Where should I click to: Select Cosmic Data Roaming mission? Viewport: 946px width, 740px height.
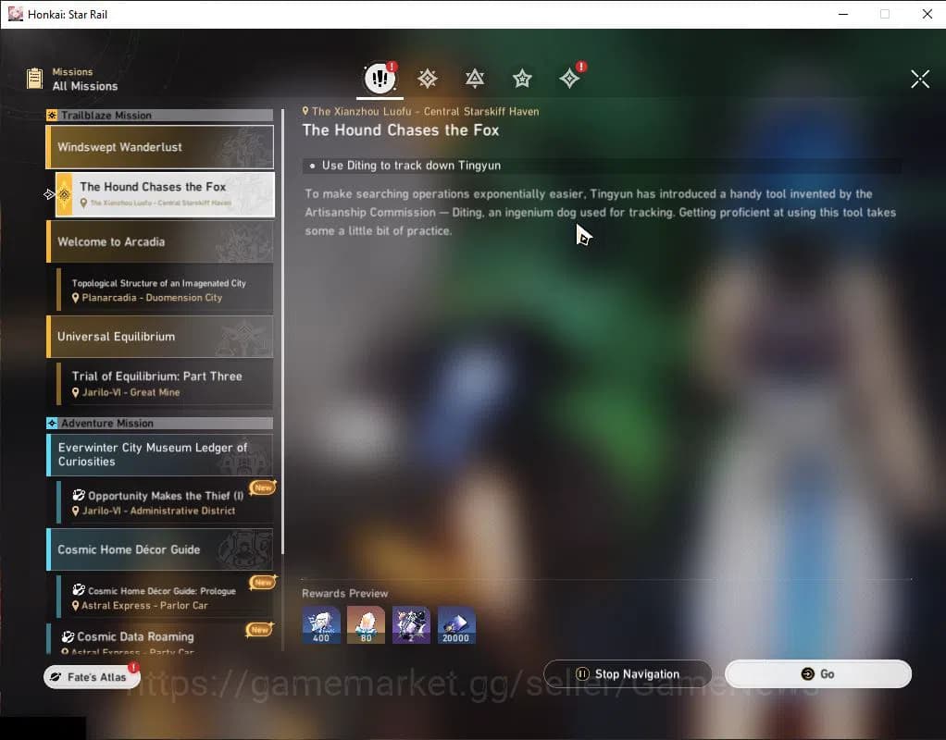pyautogui.click(x=160, y=639)
